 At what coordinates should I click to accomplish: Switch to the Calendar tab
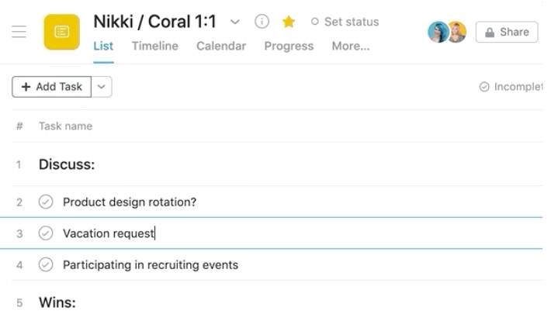pos(220,46)
